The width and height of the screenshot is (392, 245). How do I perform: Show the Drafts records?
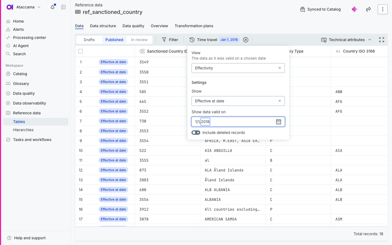coord(89,40)
